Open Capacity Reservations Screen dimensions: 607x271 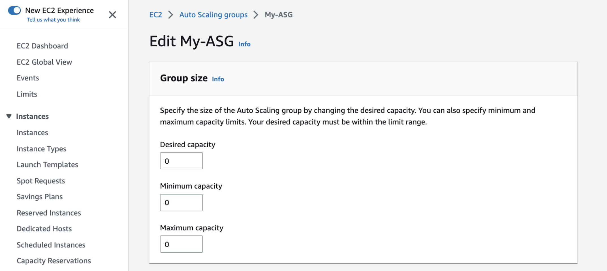coord(54,261)
